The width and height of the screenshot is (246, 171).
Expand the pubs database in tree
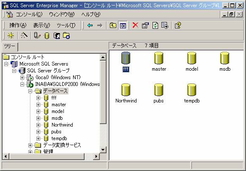(x=38, y=132)
